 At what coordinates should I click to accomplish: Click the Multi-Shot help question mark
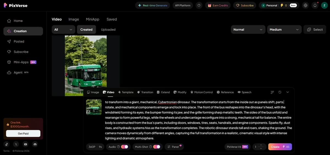[150, 147]
